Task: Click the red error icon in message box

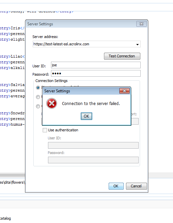Action: click(x=52, y=103)
